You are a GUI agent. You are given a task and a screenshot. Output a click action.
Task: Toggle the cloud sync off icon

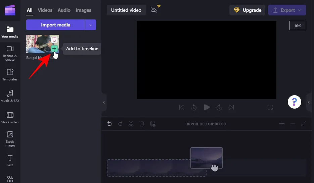tap(154, 10)
